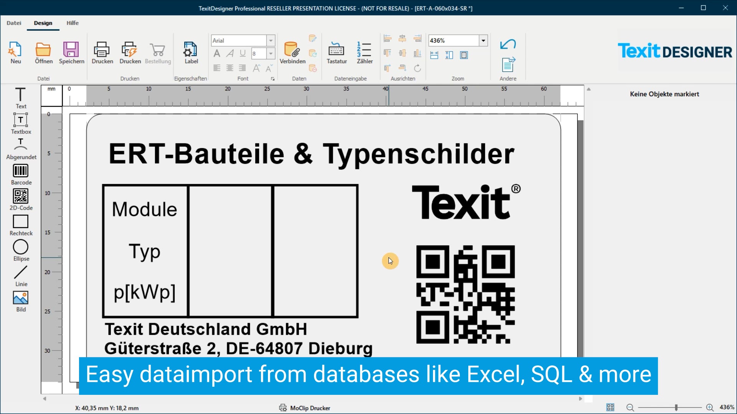This screenshot has width=737, height=414.
Task: Open the Datei menu tab
Action: pos(14,23)
